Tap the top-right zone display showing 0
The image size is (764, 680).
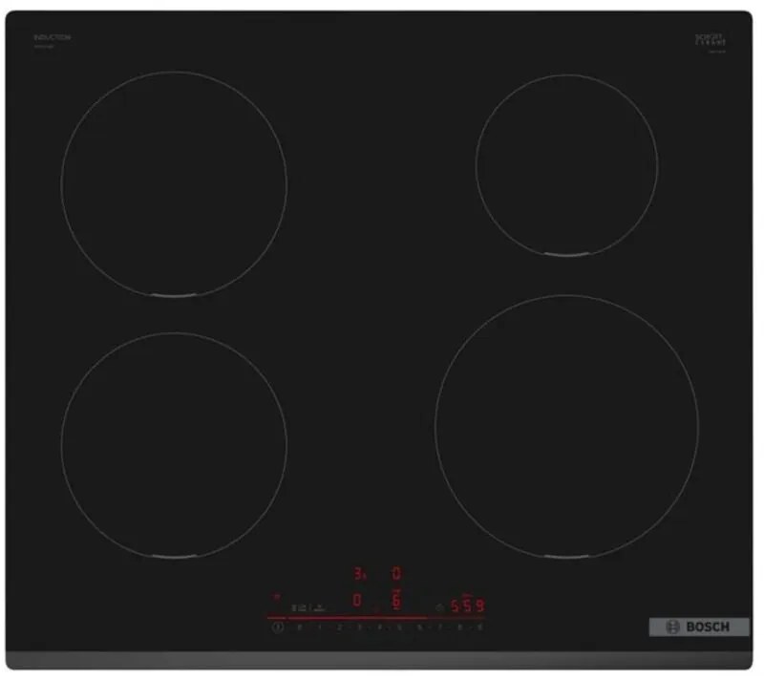pos(396,575)
